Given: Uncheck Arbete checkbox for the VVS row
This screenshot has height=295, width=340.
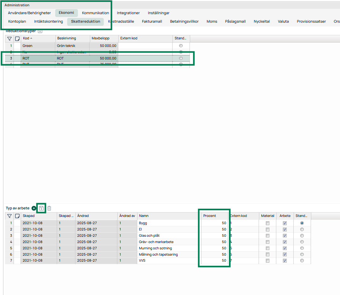Looking at the screenshot, I should (285, 261).
